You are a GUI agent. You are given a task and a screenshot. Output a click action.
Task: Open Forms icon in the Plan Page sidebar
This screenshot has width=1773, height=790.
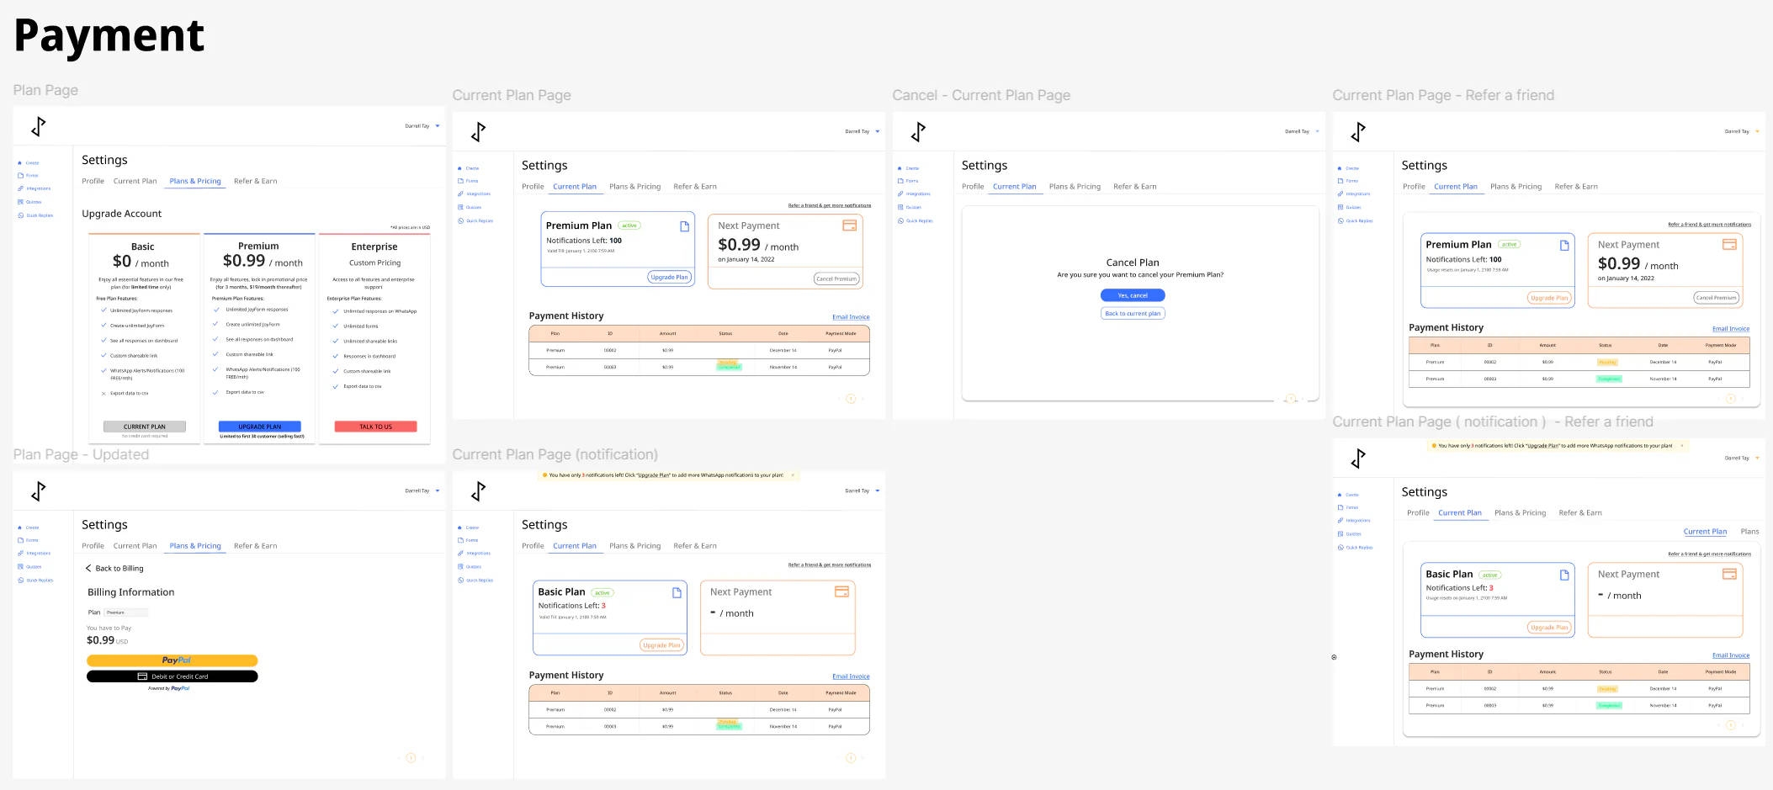(21, 176)
